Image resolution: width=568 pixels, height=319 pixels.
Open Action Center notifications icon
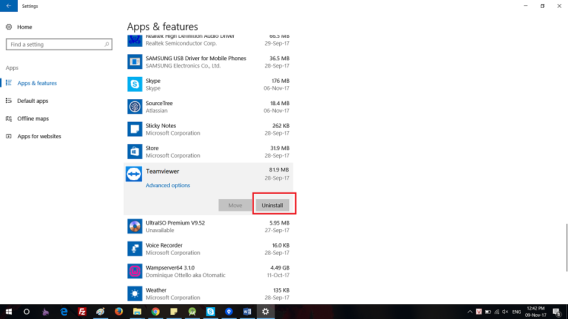(x=557, y=312)
